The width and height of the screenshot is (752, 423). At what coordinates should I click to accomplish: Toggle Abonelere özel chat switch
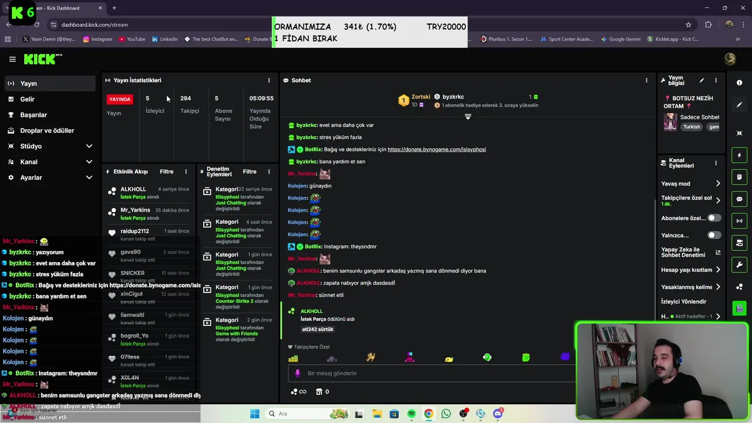tap(714, 218)
